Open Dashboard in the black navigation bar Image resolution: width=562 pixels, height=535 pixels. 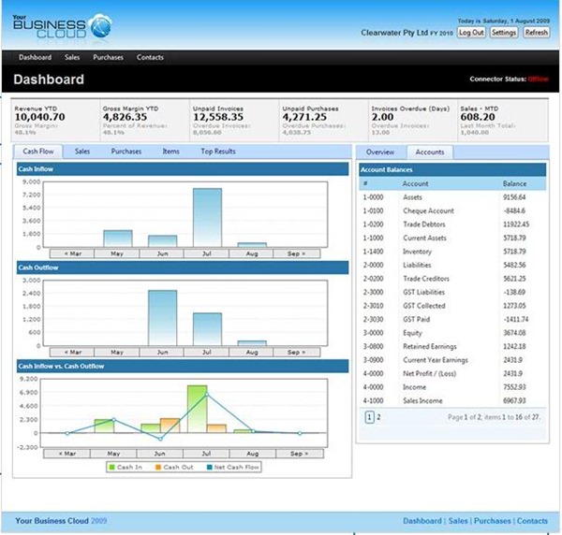(36, 57)
